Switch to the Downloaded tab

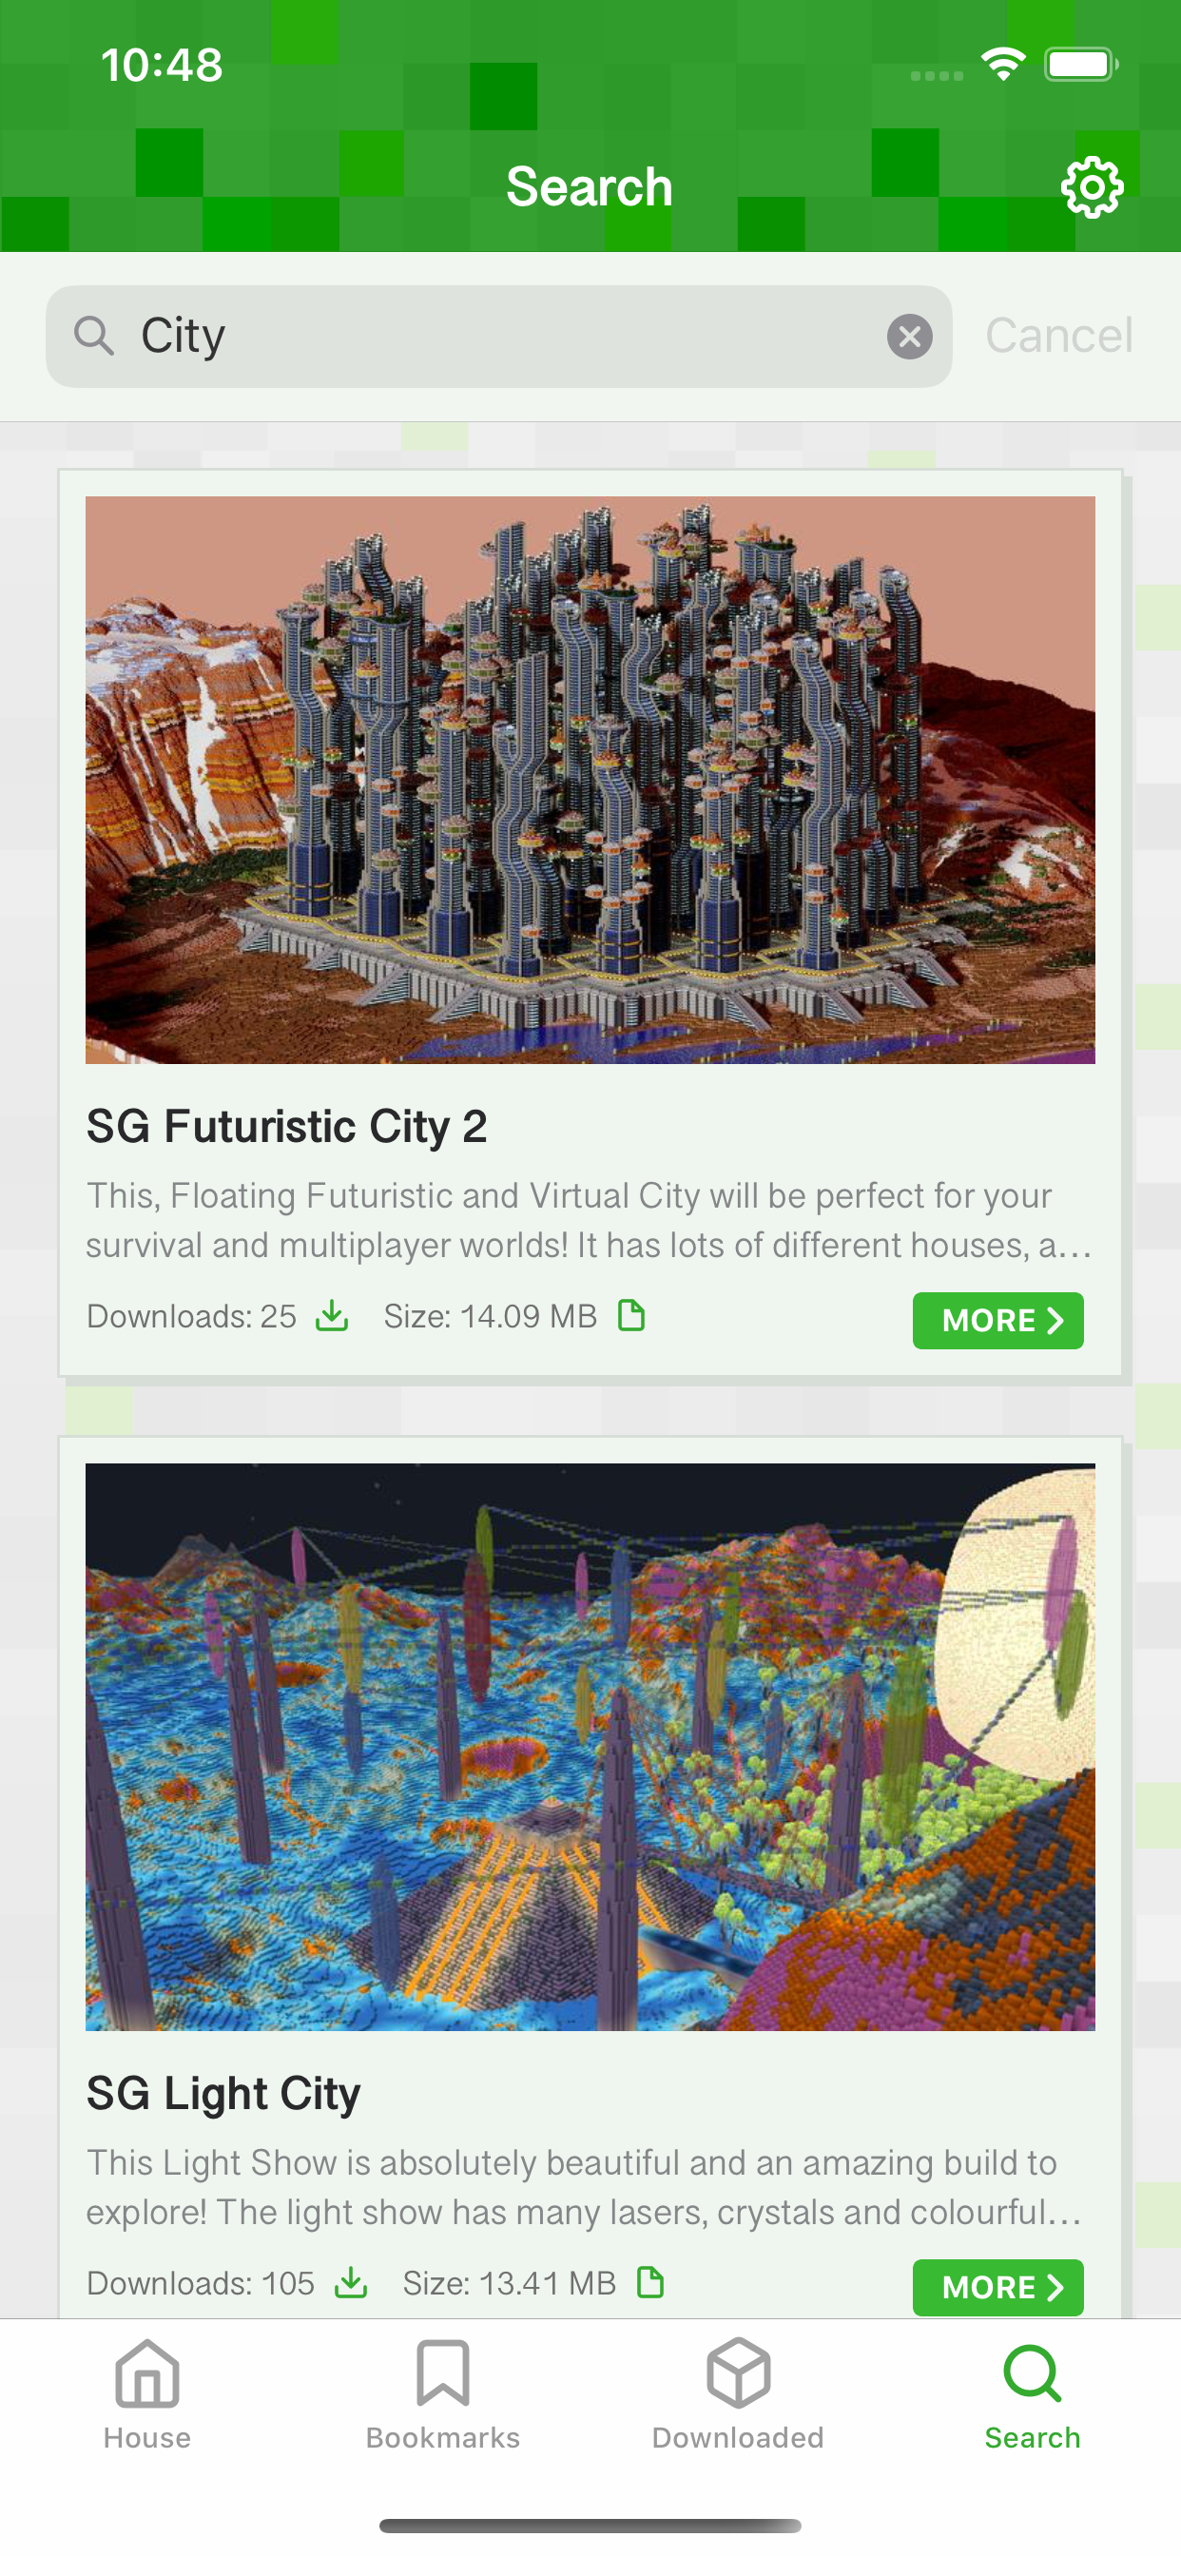737,2394
